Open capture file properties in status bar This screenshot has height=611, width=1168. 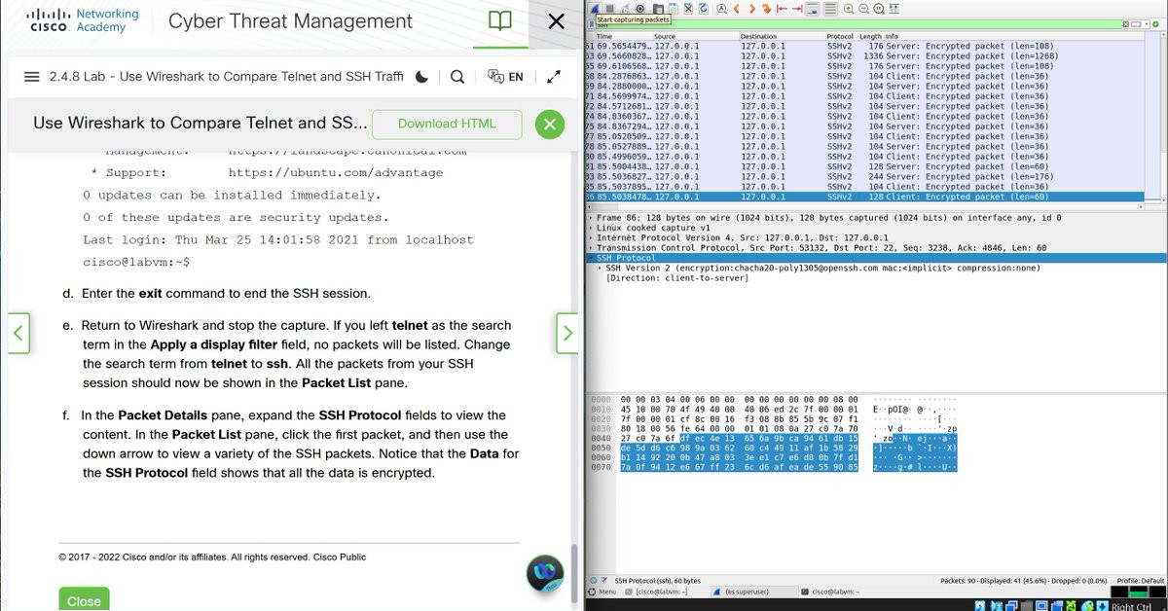604,581
